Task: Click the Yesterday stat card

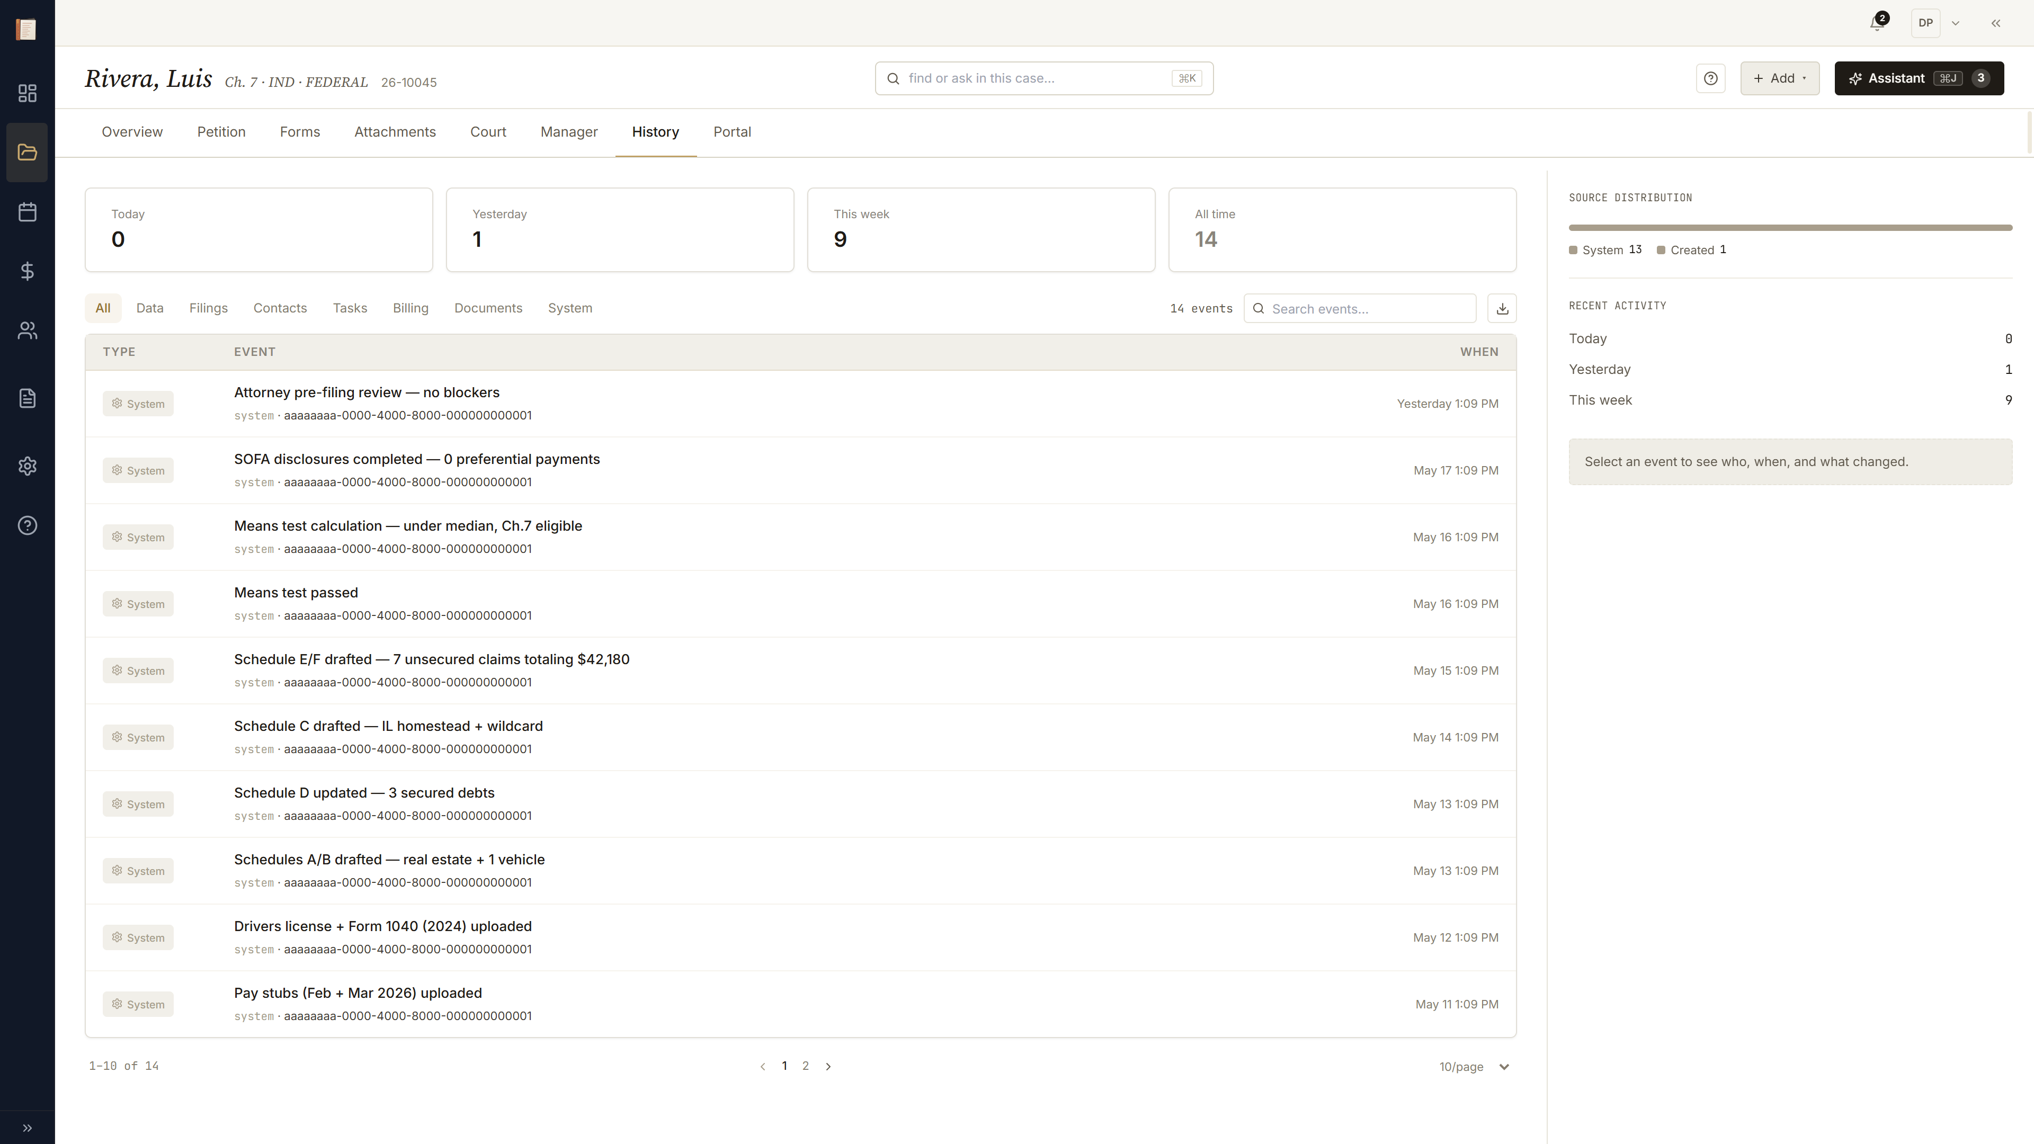Action: pos(620,230)
